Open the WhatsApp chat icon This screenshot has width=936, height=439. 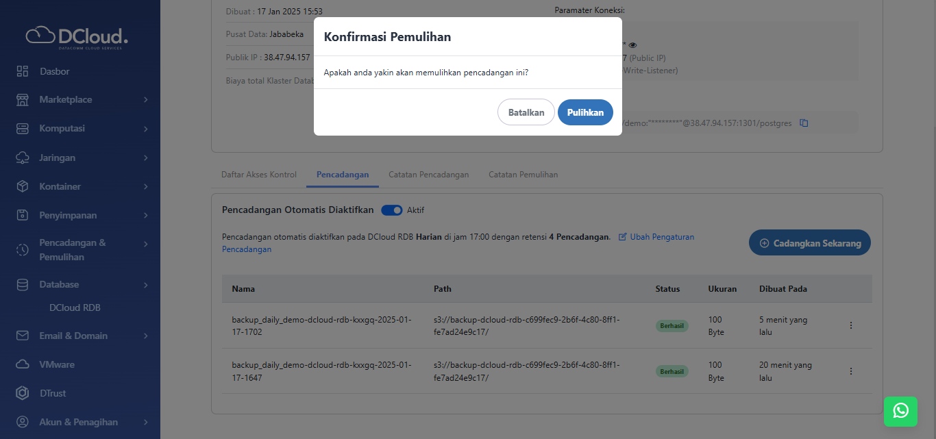[x=900, y=412]
